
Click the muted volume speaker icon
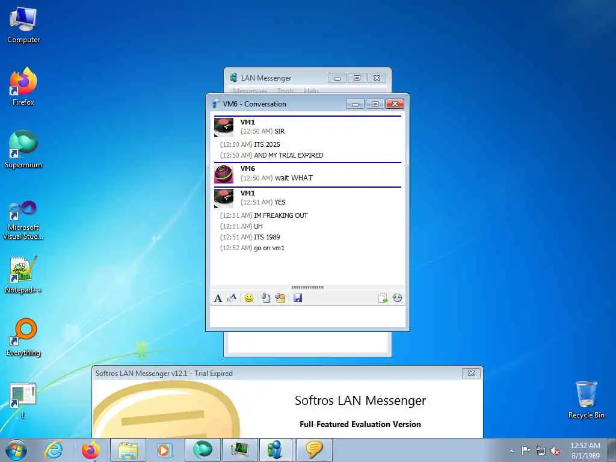555,451
